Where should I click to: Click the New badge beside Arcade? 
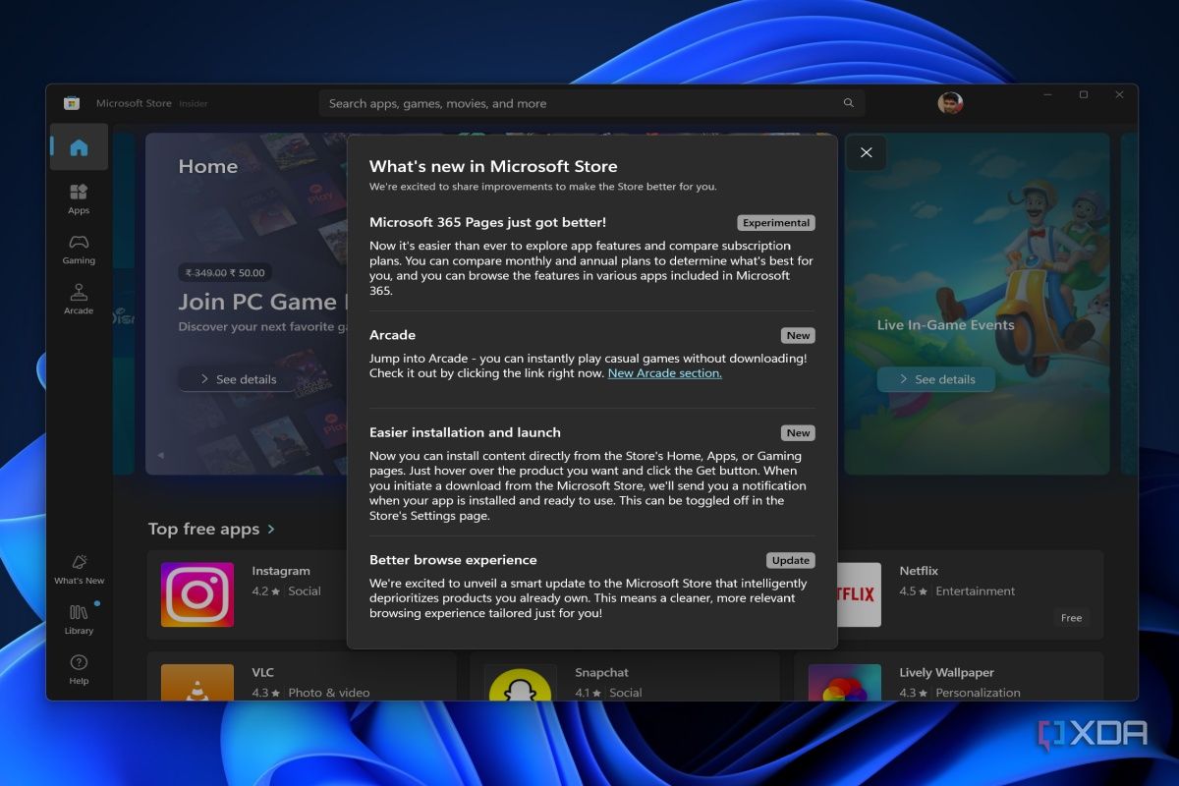(x=798, y=335)
